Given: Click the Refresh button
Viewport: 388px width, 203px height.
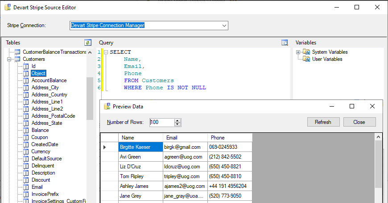Looking at the screenshot, I should pyautogui.click(x=323, y=122).
